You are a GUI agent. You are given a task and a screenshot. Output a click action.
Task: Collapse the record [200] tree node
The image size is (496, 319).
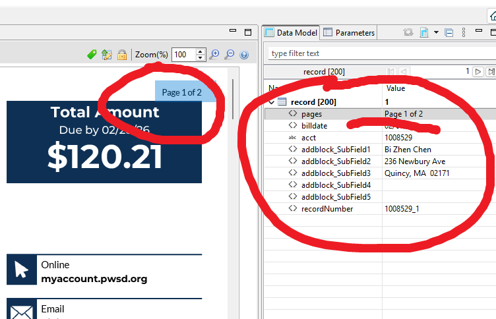[272, 102]
